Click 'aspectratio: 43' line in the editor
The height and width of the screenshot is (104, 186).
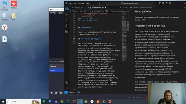(85, 18)
